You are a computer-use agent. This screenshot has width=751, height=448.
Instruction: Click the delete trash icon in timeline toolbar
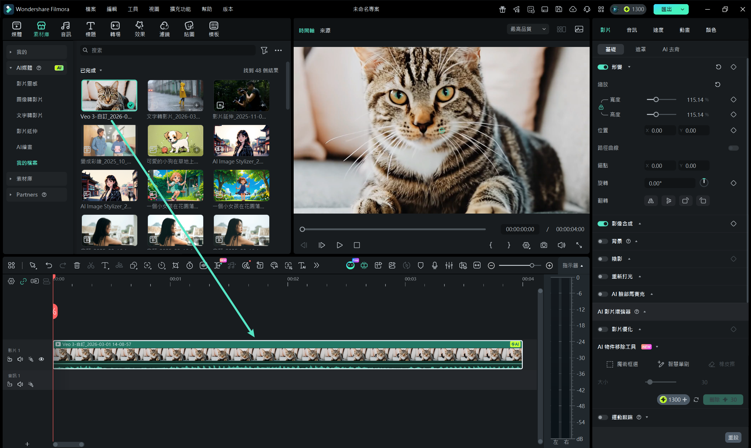[77, 265]
